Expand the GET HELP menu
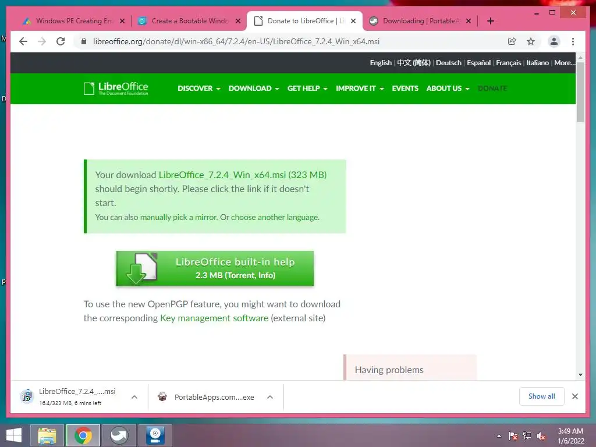 tap(307, 88)
